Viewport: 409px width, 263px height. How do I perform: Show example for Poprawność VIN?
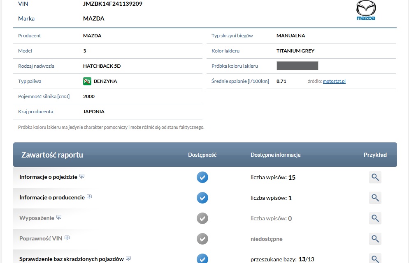(x=375, y=238)
